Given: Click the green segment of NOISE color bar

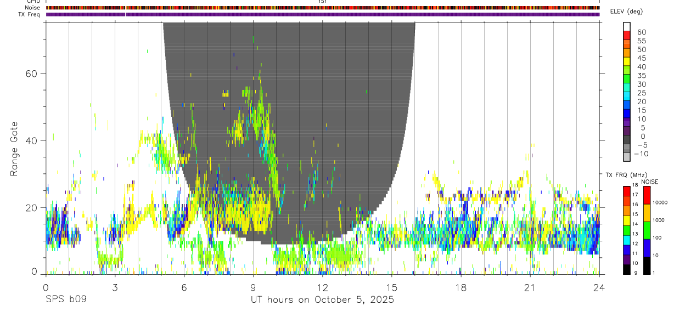Looking at the screenshot, I should pos(646,230).
